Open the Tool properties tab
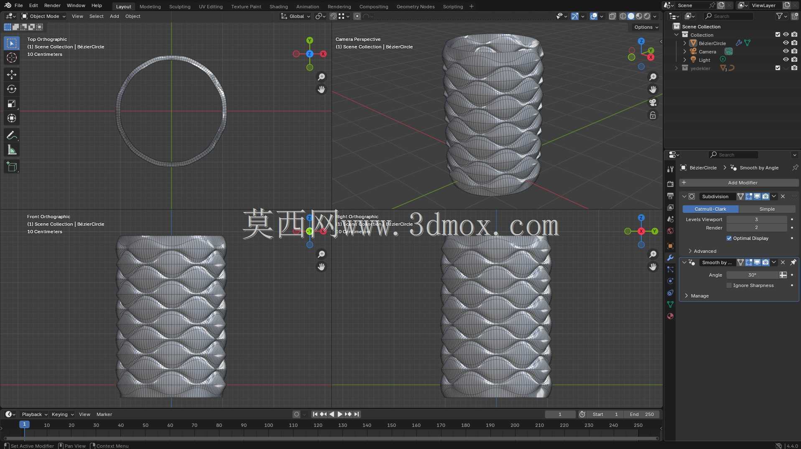 click(670, 169)
